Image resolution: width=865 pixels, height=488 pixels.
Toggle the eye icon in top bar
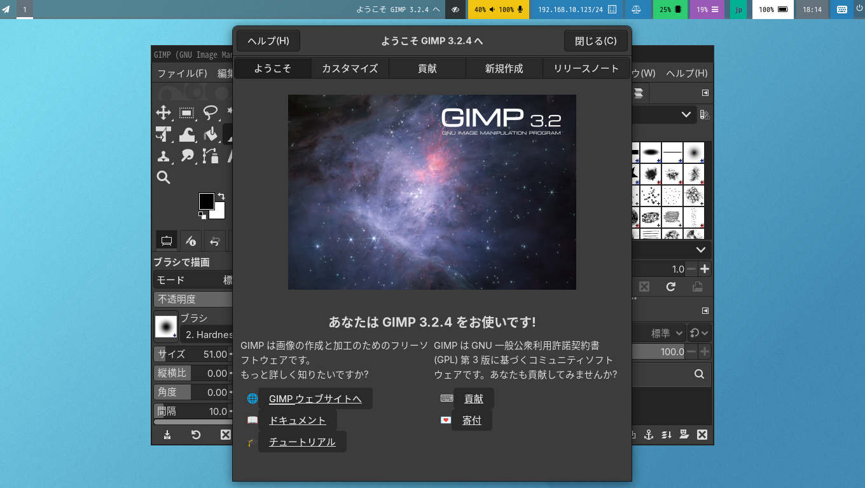[455, 10]
